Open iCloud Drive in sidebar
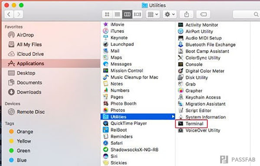 pyautogui.click(x=26, y=54)
